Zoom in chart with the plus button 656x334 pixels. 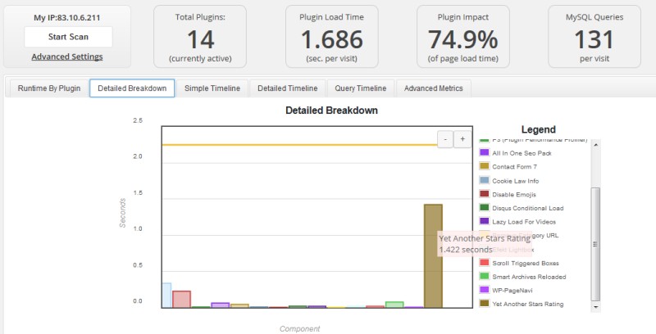tap(462, 139)
